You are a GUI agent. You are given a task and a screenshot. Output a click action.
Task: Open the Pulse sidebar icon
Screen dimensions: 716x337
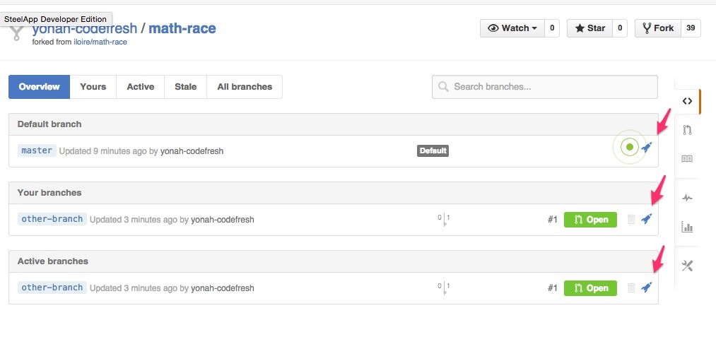coord(687,198)
